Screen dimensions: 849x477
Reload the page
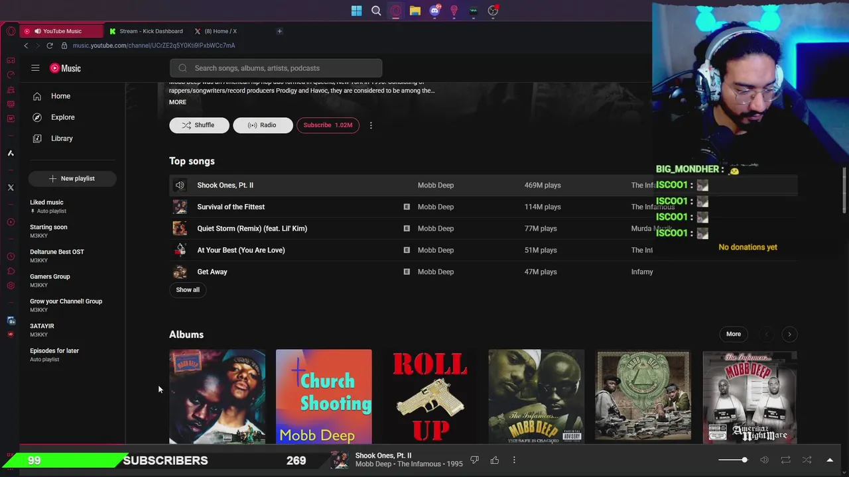[x=50, y=46]
